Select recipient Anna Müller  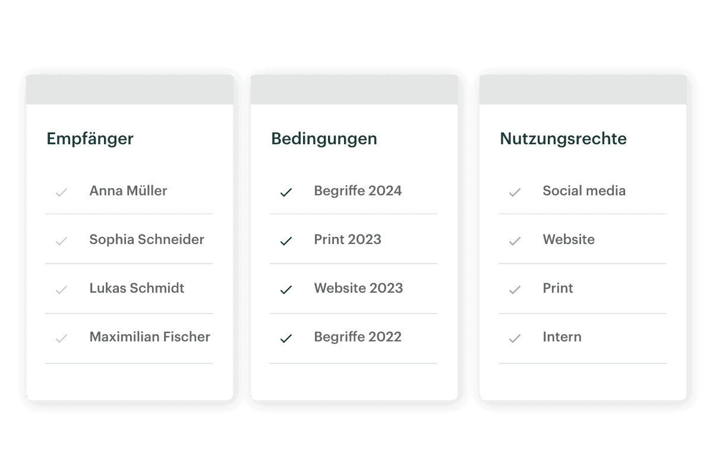tap(128, 191)
